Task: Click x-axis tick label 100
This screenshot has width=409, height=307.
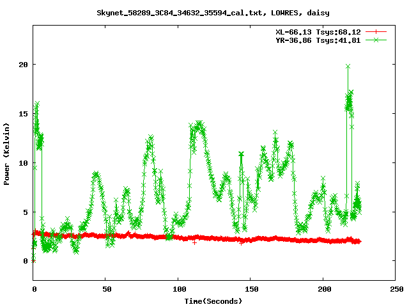Action: click(179, 289)
